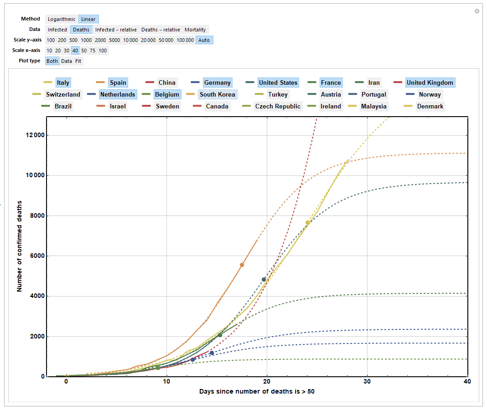Turn off South Korea in legend
487x410 pixels.
[217, 94]
